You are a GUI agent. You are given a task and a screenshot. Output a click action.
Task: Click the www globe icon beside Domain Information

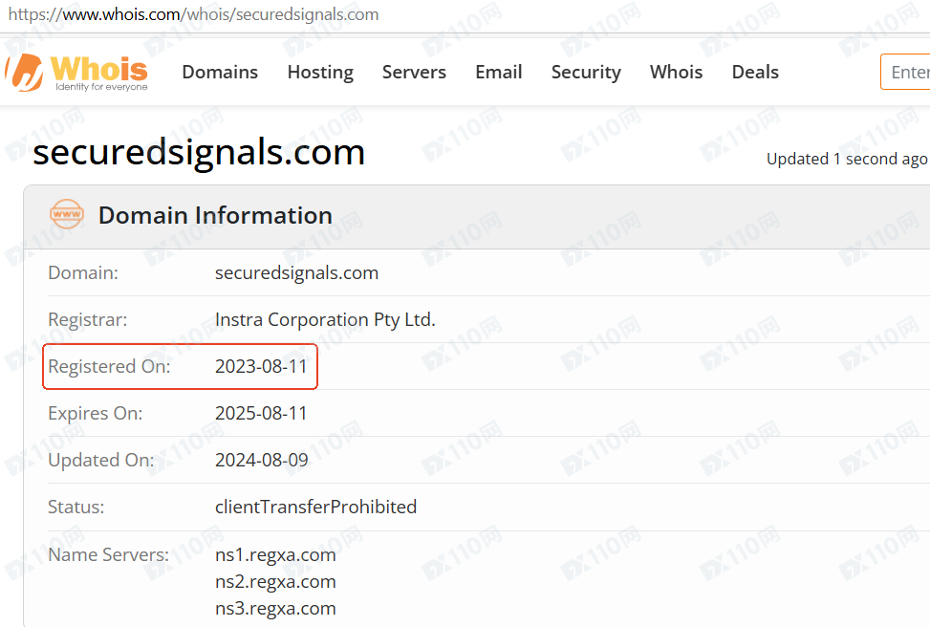(67, 214)
